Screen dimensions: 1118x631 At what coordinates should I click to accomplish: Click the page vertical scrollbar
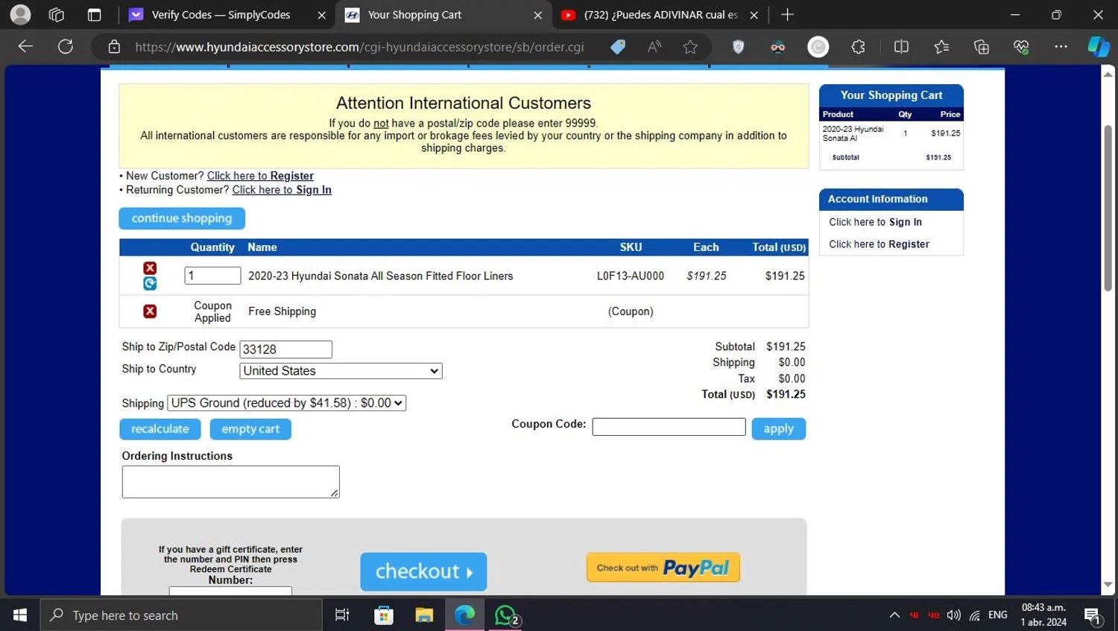pyautogui.click(x=1108, y=209)
